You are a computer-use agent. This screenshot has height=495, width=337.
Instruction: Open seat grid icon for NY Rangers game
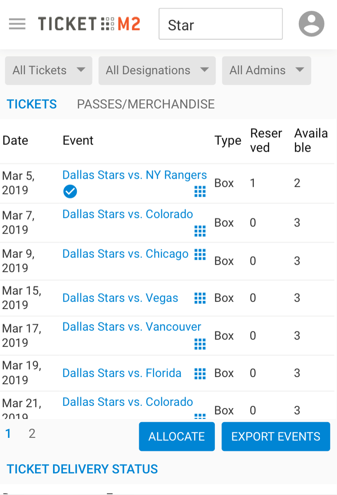coord(200,192)
